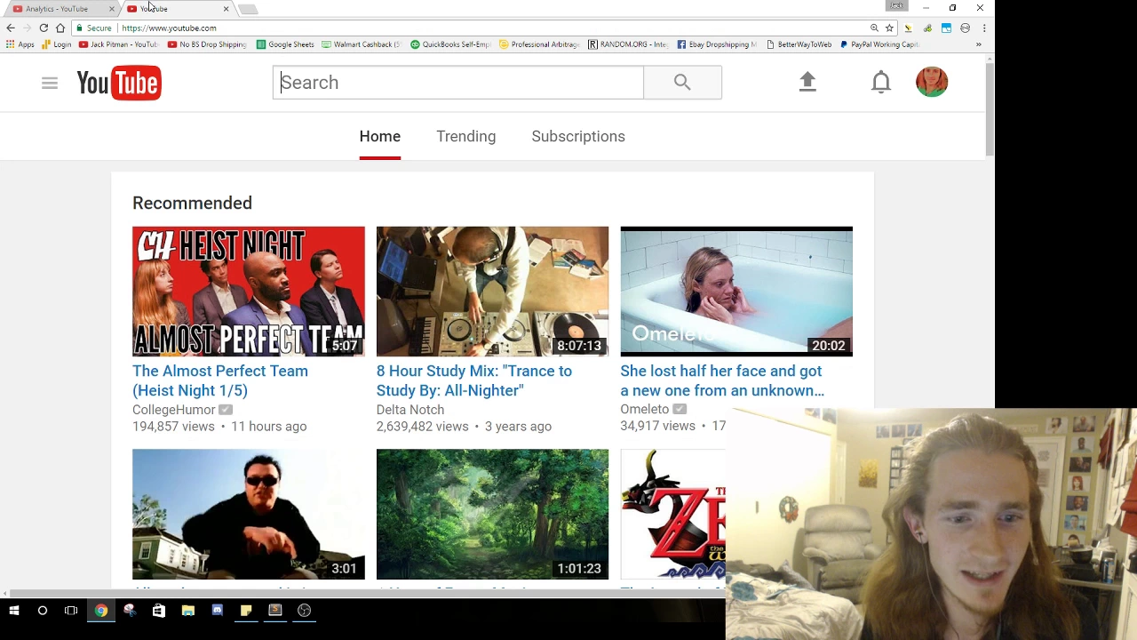Open the notifications bell
The image size is (1137, 640).
[x=880, y=82]
